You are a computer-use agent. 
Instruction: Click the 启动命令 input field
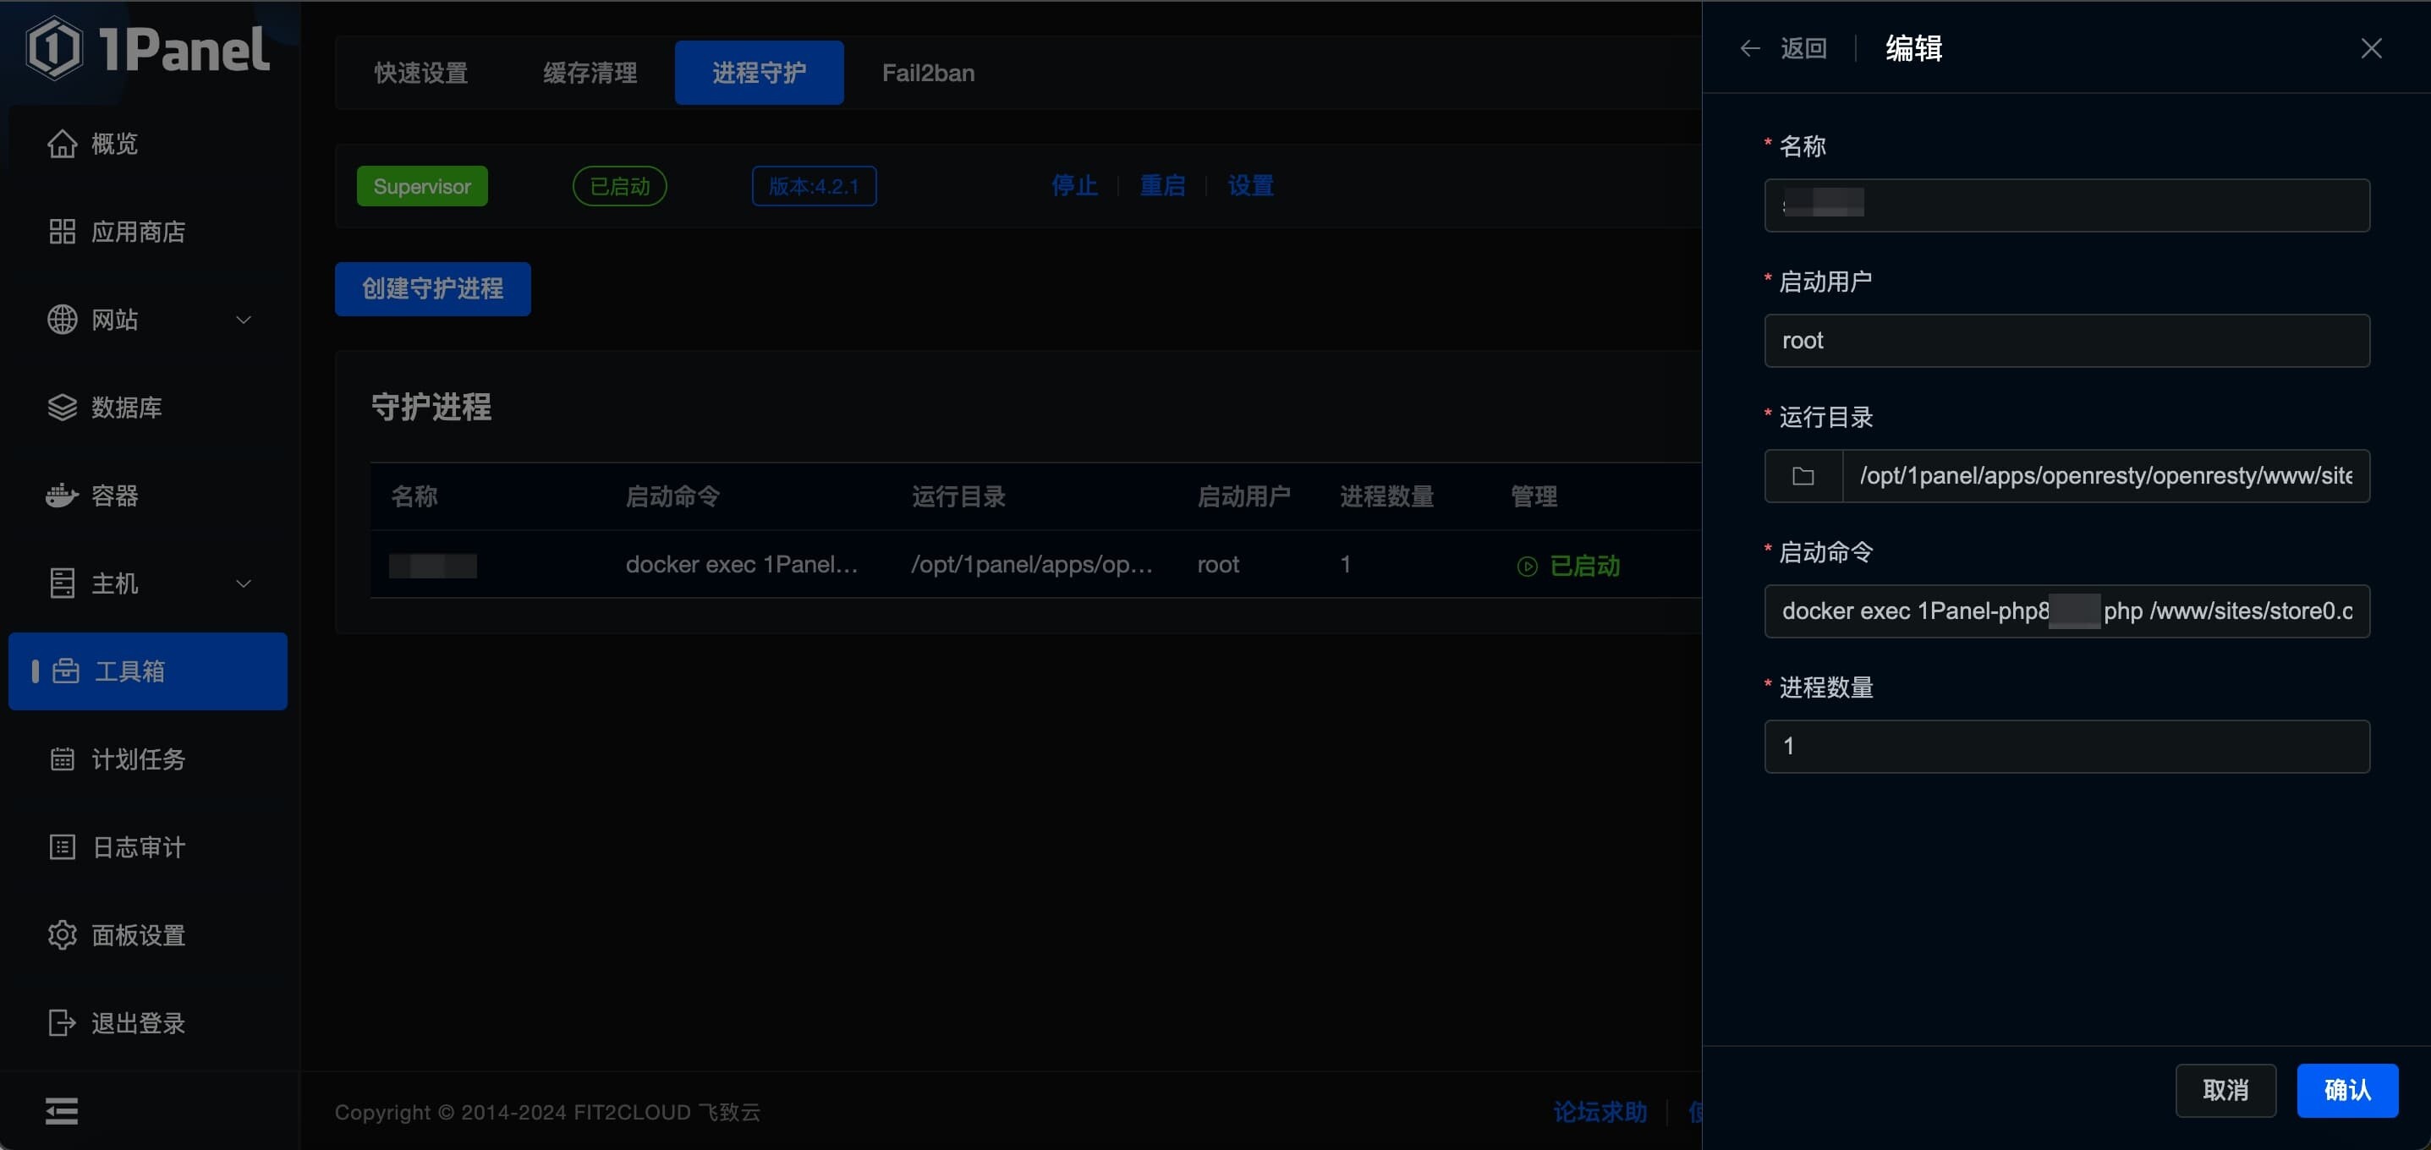2066,611
